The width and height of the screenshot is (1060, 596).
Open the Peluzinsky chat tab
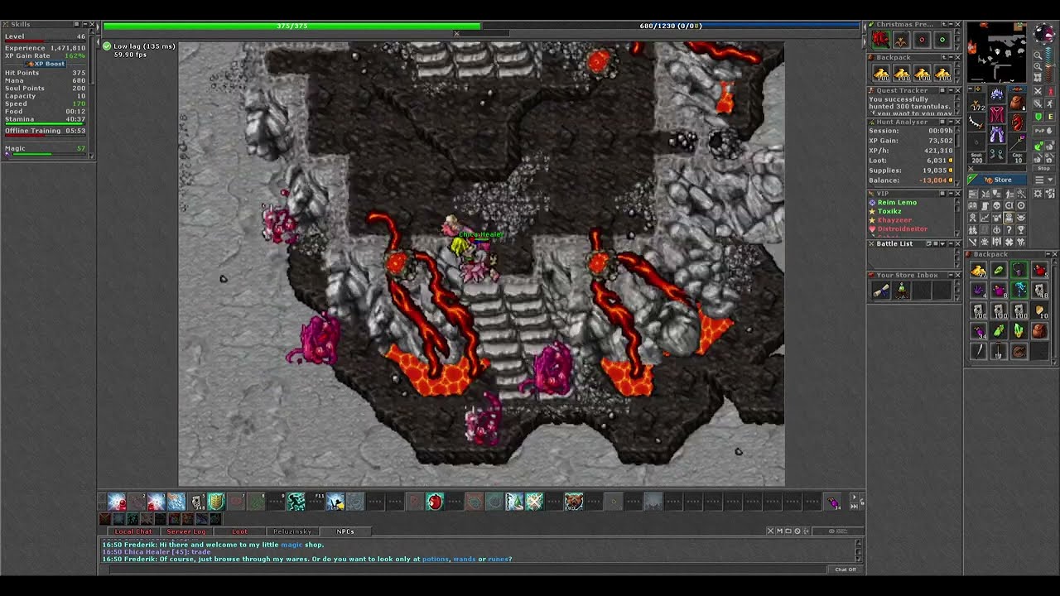click(293, 531)
